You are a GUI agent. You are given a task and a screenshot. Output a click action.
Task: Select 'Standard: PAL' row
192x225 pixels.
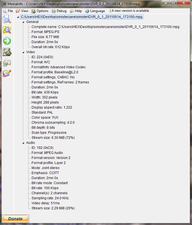(42, 112)
